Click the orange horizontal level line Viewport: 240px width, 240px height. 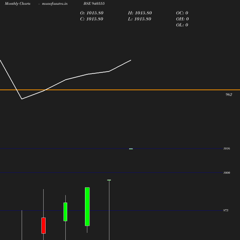(x=120, y=90)
